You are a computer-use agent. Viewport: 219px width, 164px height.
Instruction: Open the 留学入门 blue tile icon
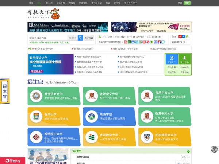tap(172, 59)
